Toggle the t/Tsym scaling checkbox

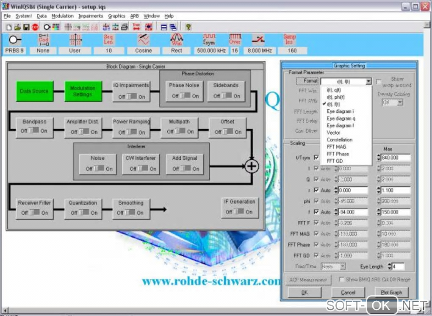pos(316,157)
